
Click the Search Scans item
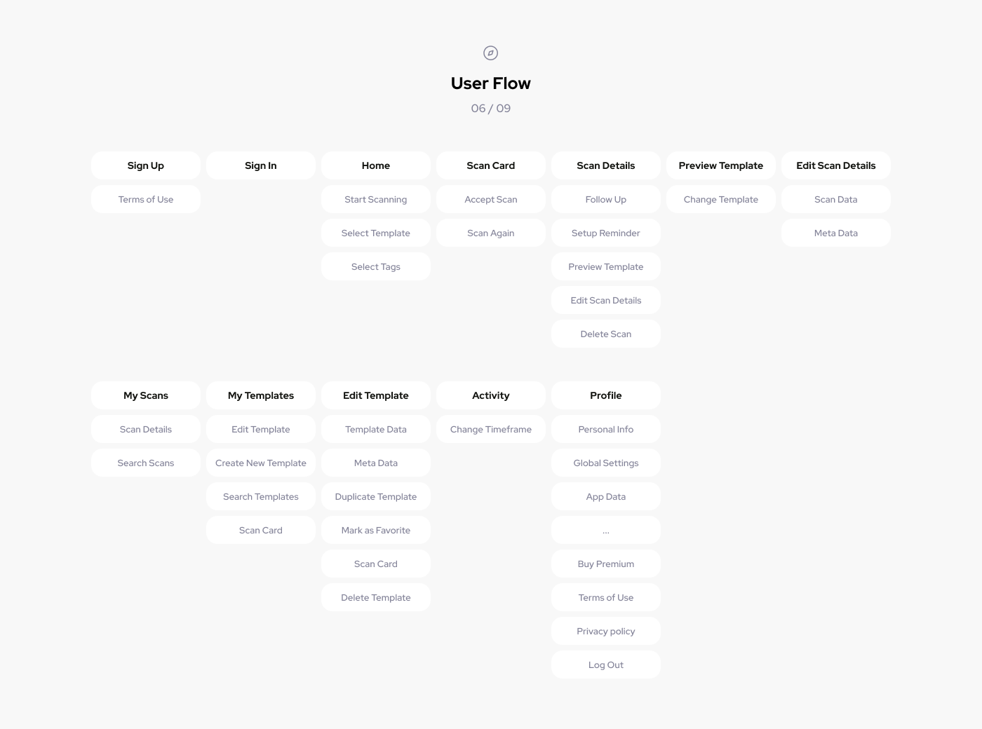coord(146,463)
